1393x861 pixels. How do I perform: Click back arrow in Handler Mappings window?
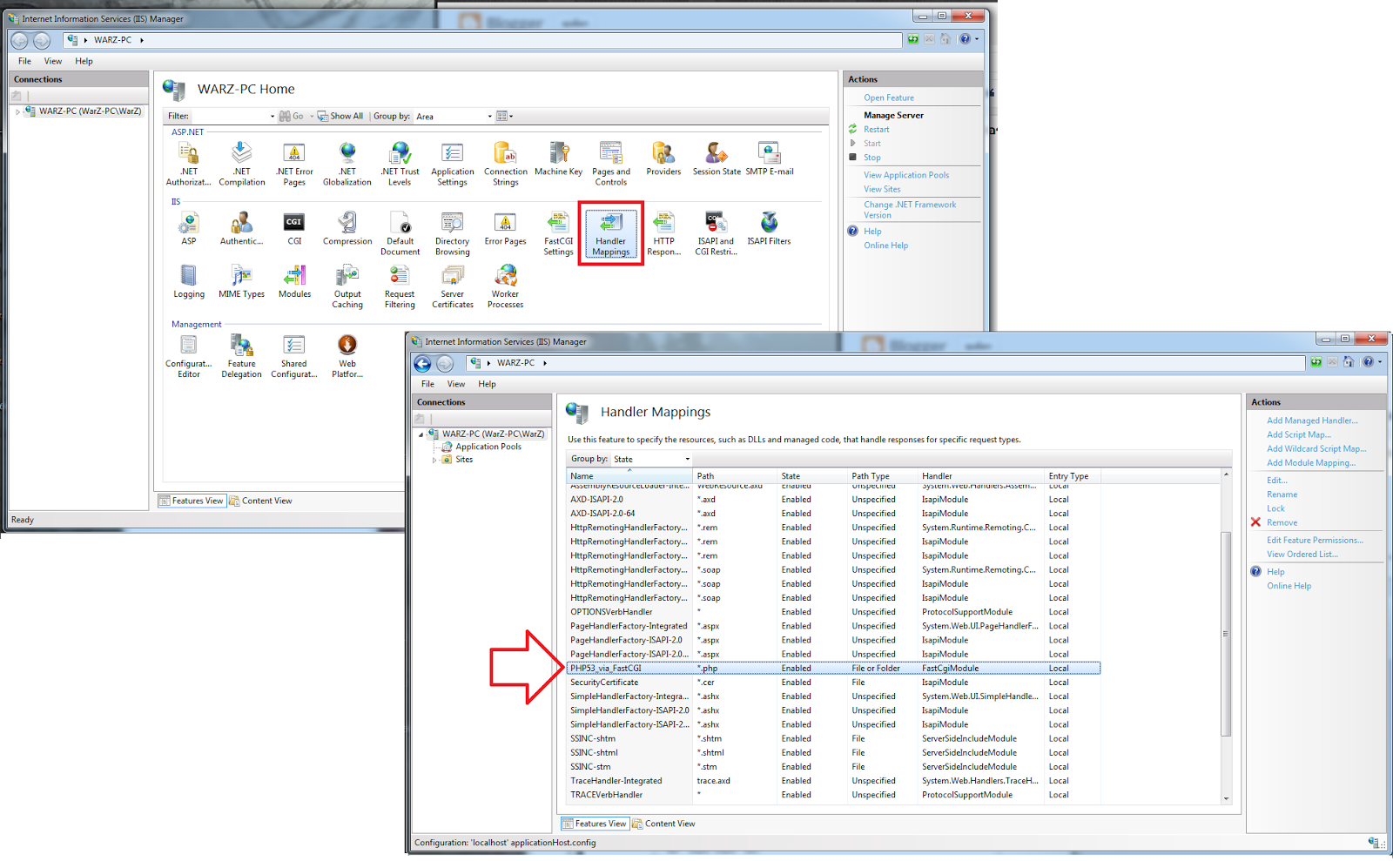tap(423, 364)
